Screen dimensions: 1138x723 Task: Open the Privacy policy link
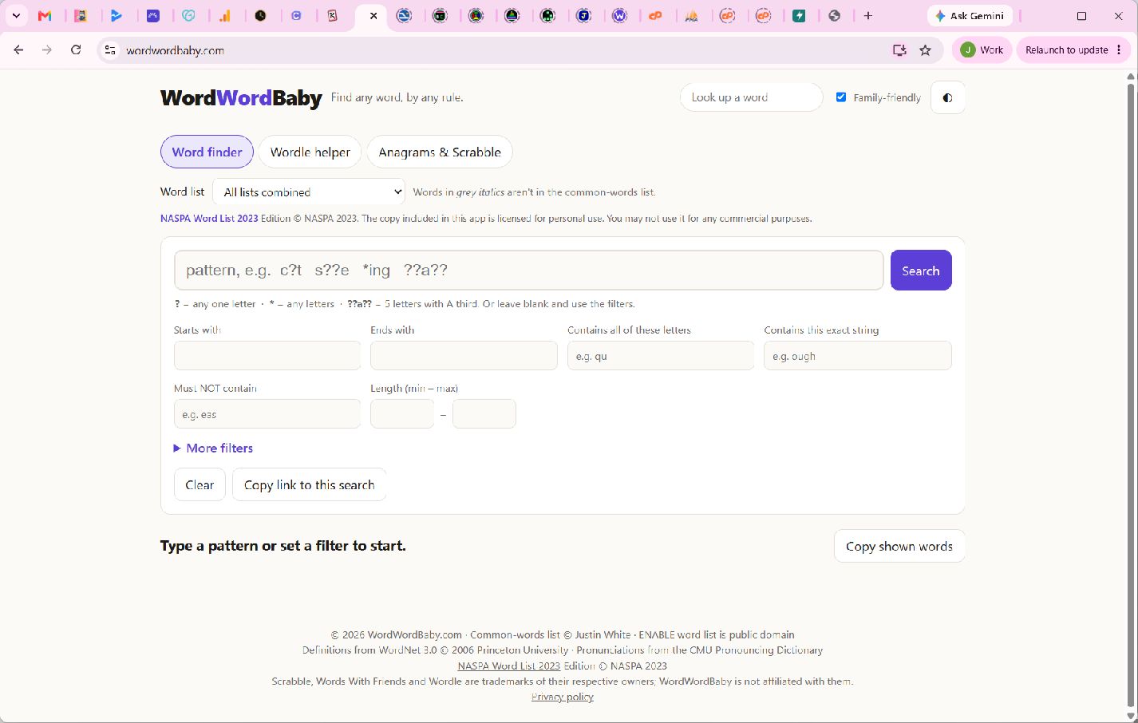click(563, 697)
